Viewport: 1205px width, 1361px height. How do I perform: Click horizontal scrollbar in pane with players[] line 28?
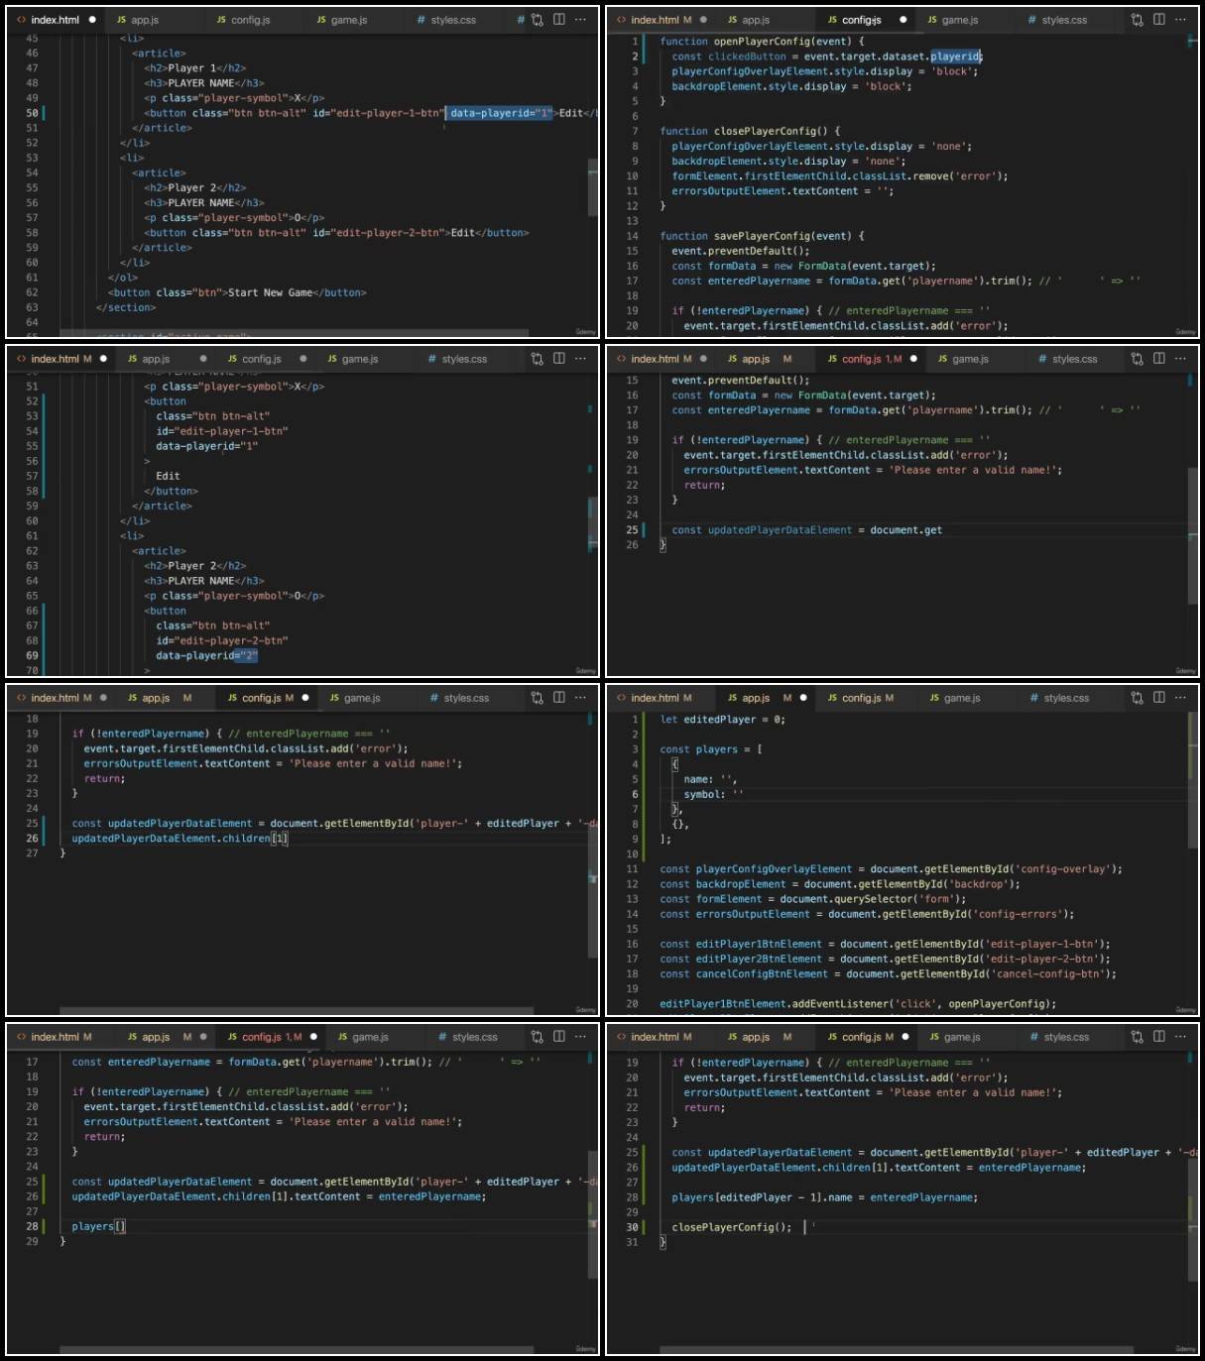click(x=297, y=1350)
